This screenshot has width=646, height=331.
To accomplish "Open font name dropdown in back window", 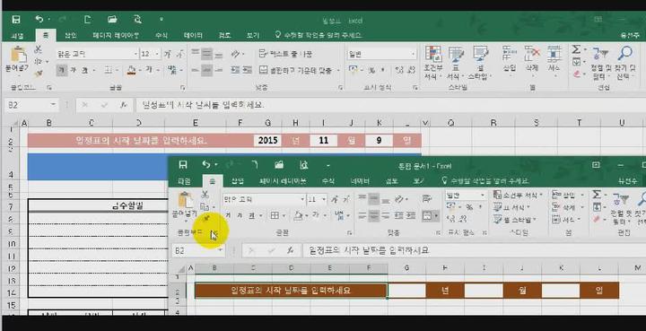I will [136, 54].
